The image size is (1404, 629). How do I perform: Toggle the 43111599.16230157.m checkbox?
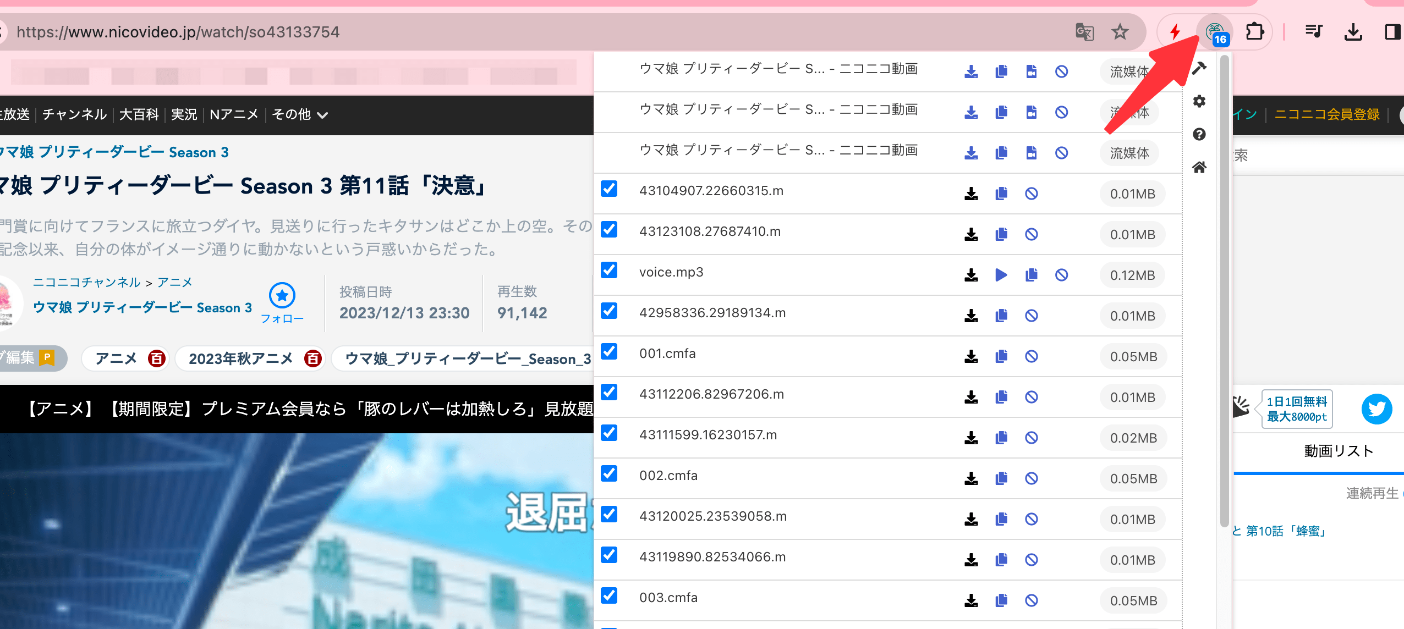609,433
